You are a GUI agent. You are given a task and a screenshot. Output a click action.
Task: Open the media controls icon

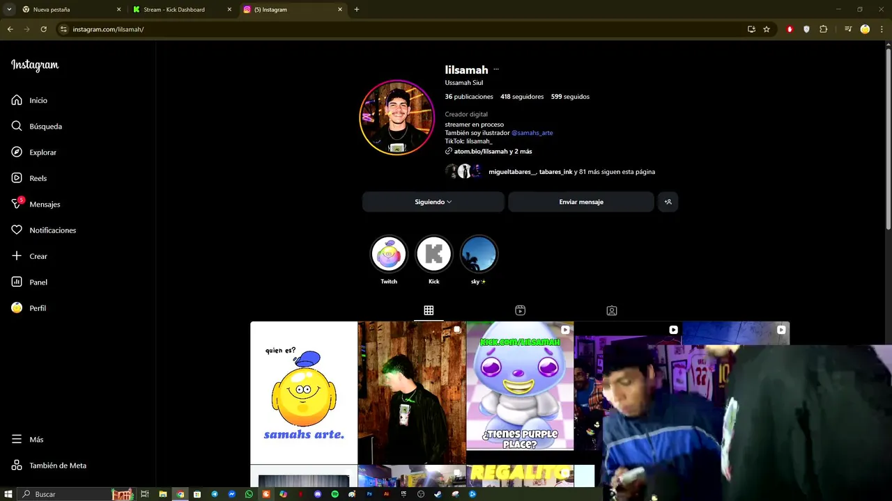pyautogui.click(x=848, y=29)
